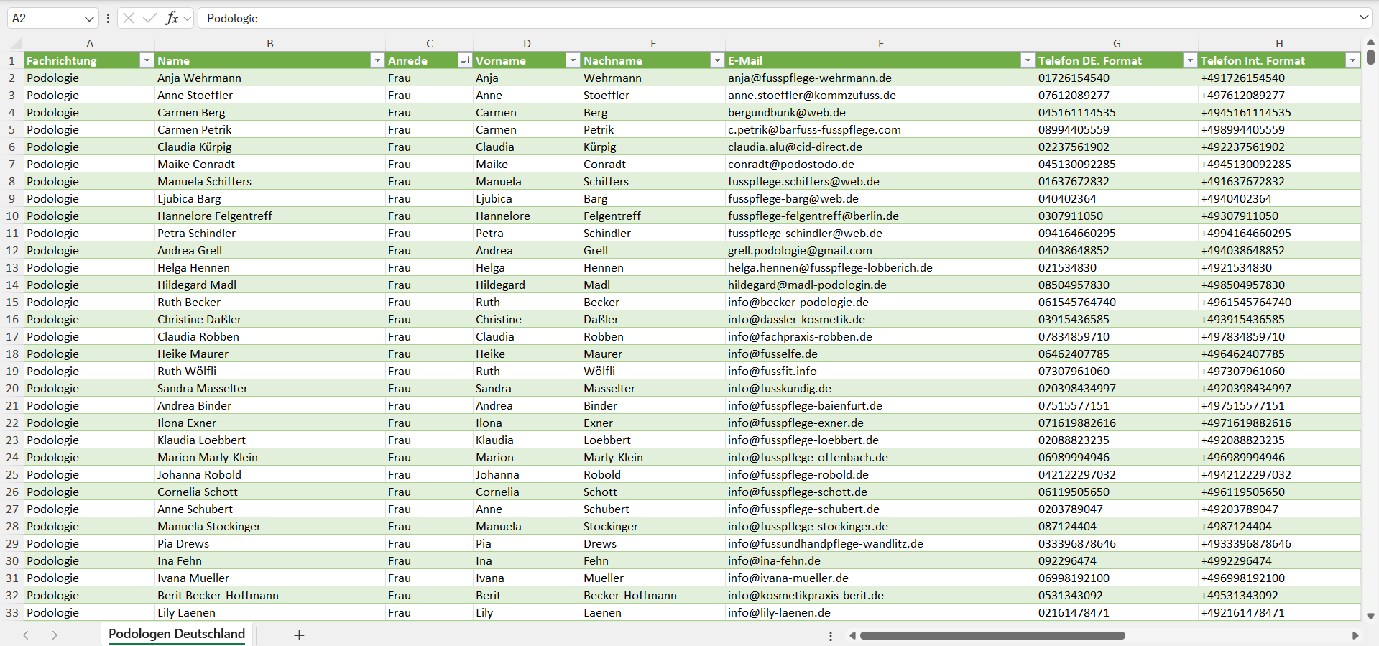The image size is (1379, 646).
Task: Go to the next sheet using right arrow
Action: 55,635
